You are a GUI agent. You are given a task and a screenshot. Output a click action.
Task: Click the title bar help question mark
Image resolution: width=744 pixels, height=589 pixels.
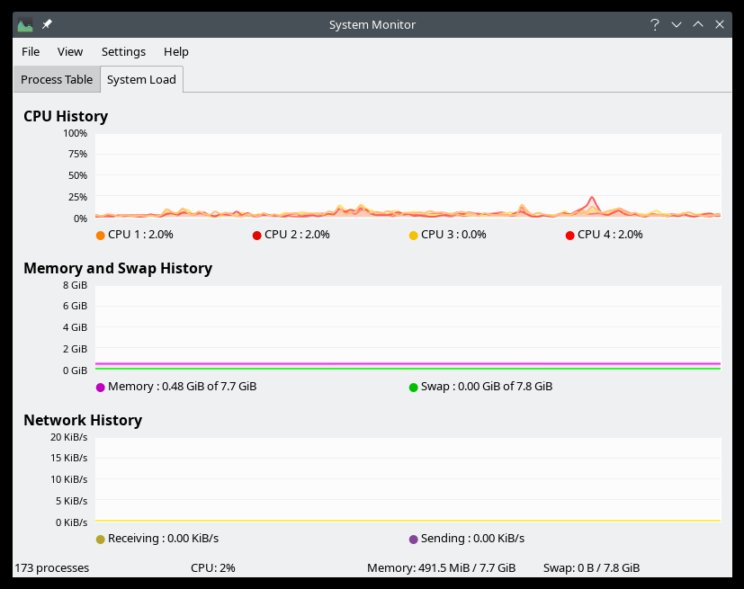pyautogui.click(x=655, y=24)
